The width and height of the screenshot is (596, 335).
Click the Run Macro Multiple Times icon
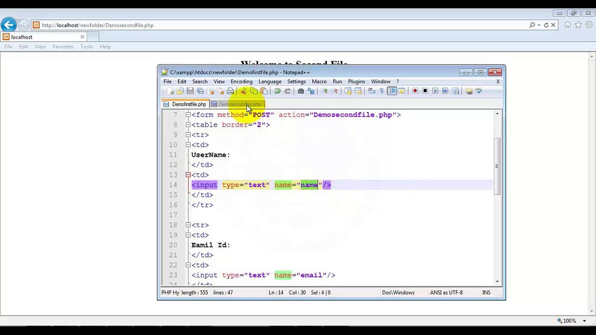[x=445, y=91]
